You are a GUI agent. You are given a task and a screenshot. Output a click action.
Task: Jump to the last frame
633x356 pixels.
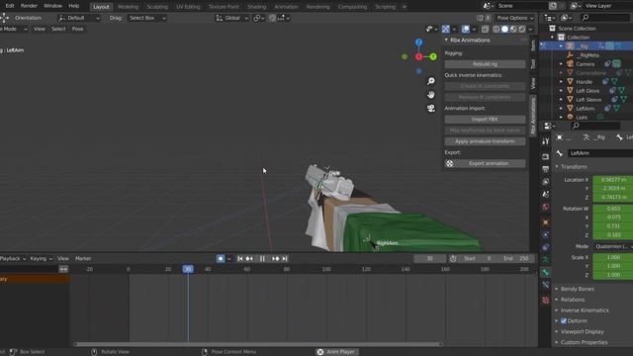[x=285, y=258]
